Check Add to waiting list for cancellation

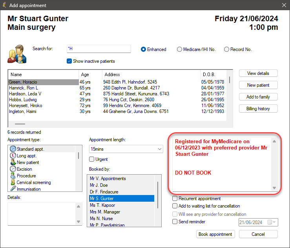(x=175, y=206)
